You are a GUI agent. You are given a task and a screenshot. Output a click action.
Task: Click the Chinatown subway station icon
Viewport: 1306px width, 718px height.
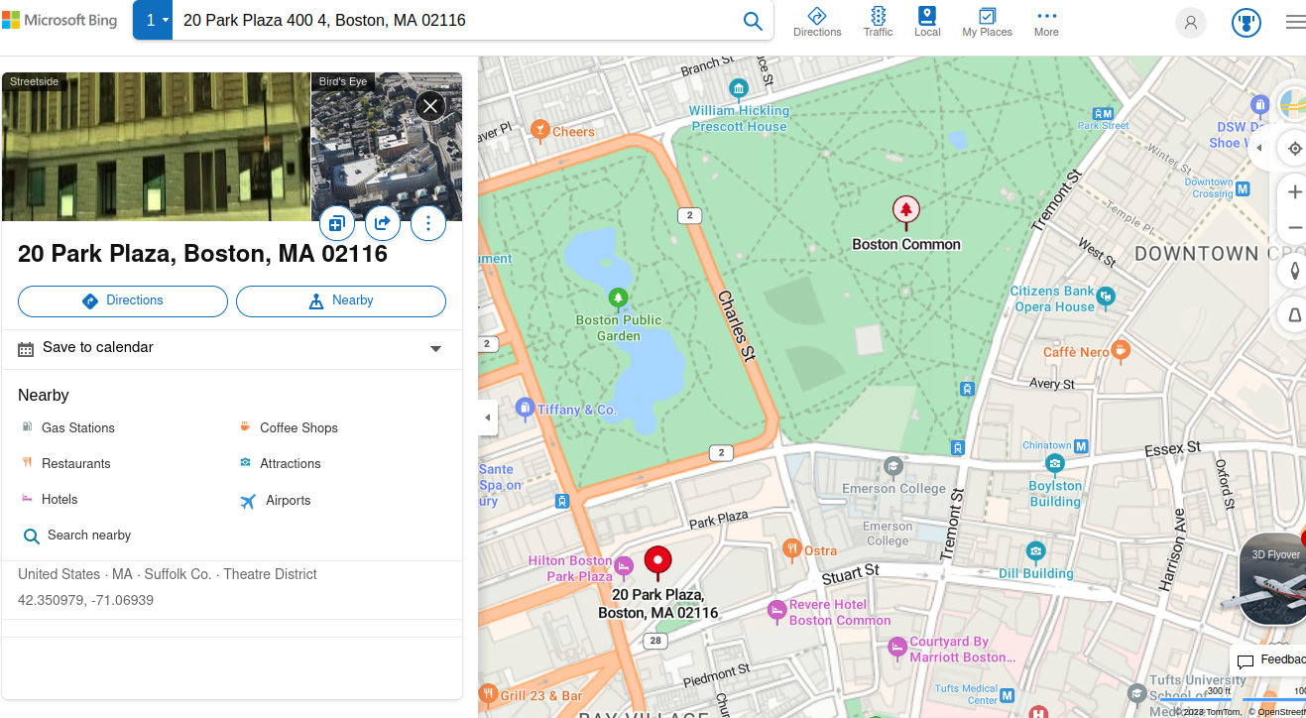(1081, 446)
